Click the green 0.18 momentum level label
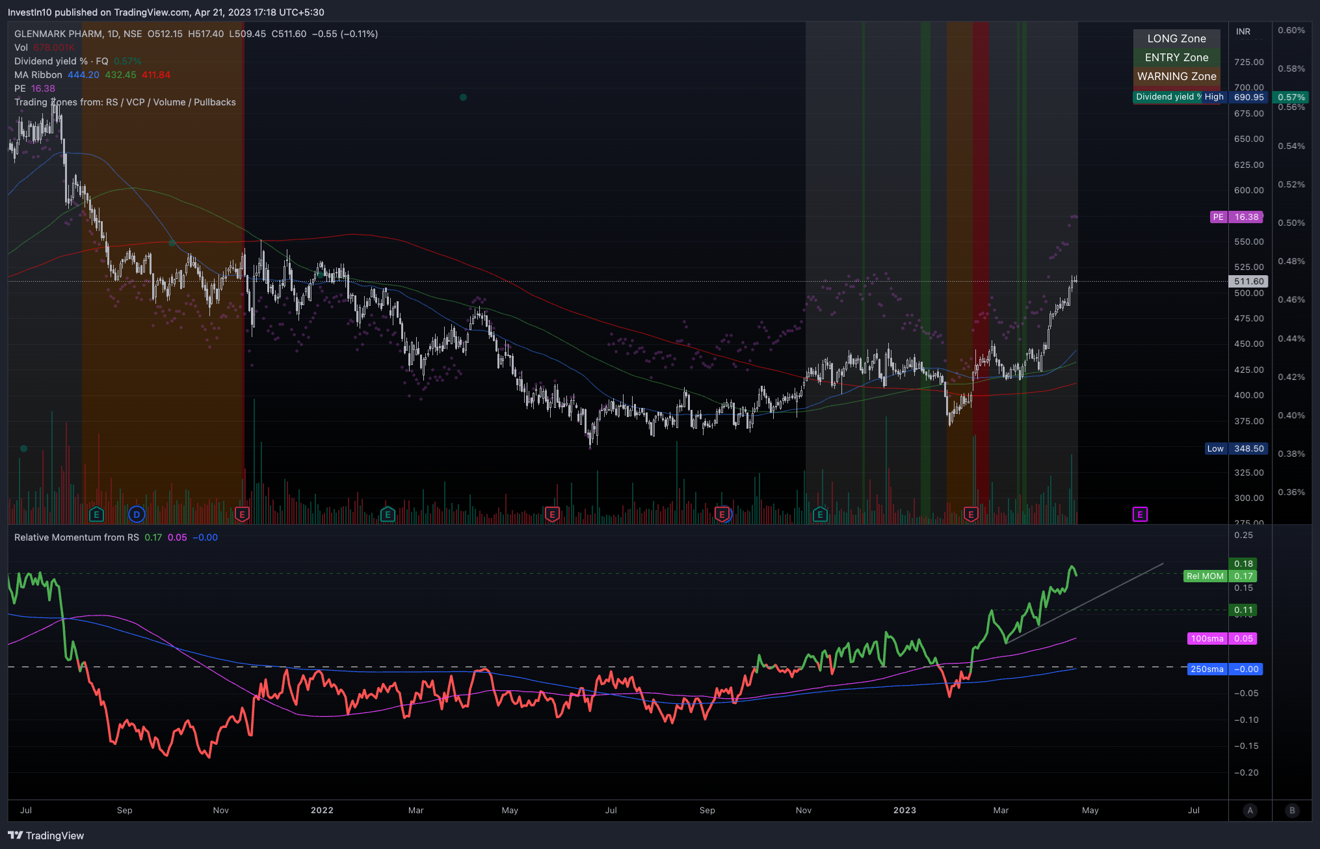Image resolution: width=1320 pixels, height=849 pixels. [x=1243, y=563]
